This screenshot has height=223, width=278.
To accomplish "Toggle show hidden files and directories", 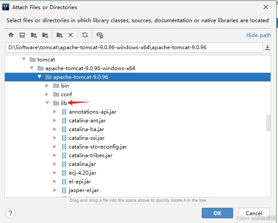I will pos(100,35).
